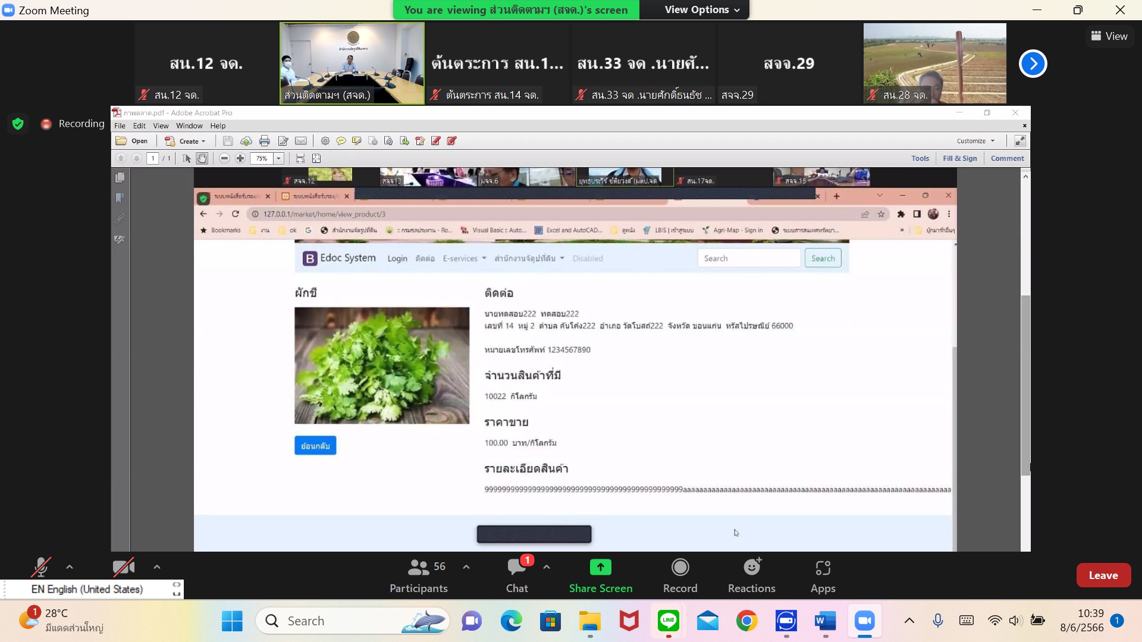Open the E-services dropdown menu
Image resolution: width=1142 pixels, height=642 pixels.
pos(462,258)
